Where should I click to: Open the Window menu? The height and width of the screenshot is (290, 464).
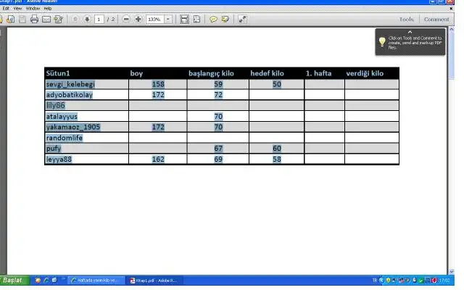click(x=33, y=8)
